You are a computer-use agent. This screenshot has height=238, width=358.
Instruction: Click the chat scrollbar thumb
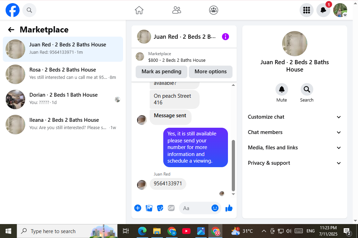[x=233, y=165]
